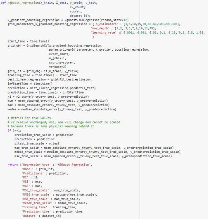This screenshot has width=208, height=219.
Task: Click np.sqrt(mse_true_scale) expression
Action: tap(77, 195)
